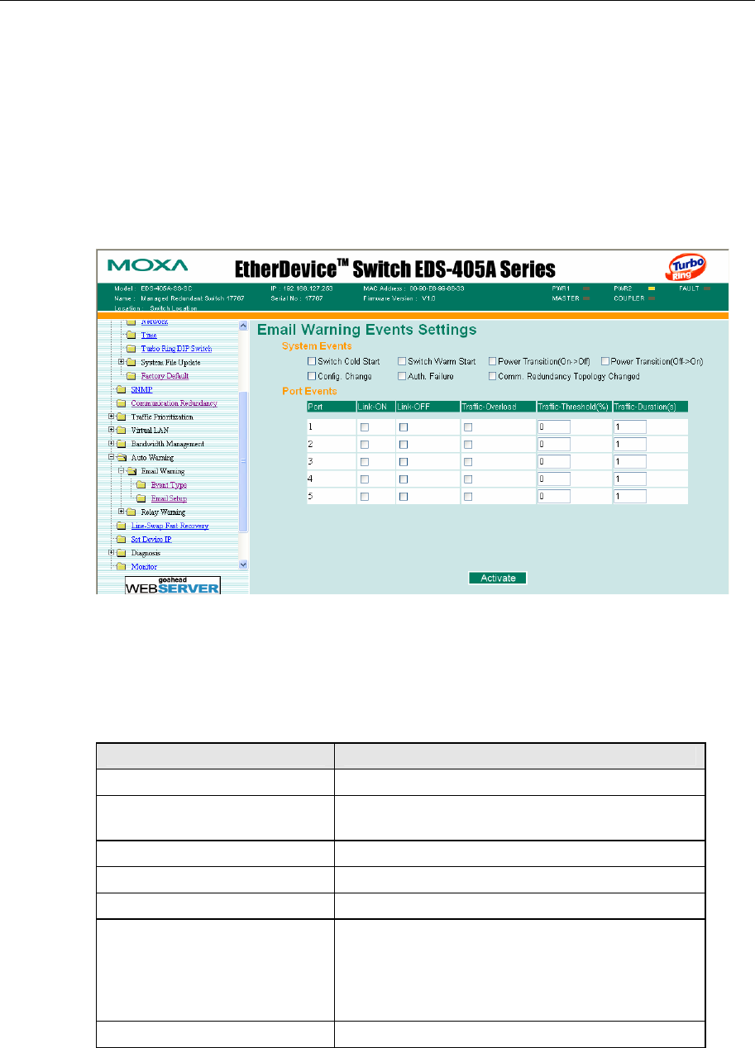
Task: Expand the Bandwidth Management node
Action: 112,444
